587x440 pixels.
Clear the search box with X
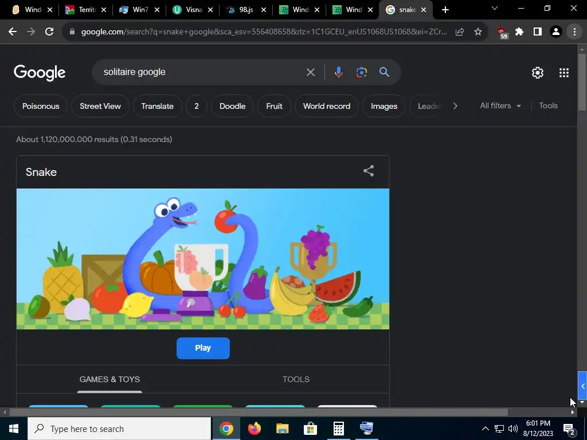click(x=310, y=72)
